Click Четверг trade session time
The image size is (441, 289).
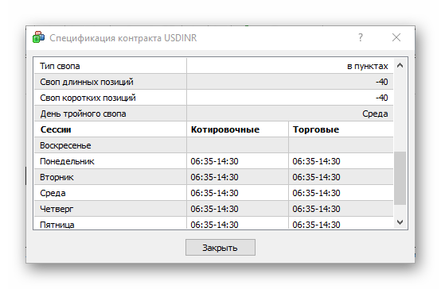click(x=316, y=209)
